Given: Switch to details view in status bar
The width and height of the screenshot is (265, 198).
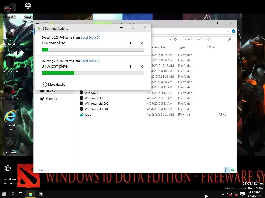Looking at the screenshot, I should [x=227, y=170].
